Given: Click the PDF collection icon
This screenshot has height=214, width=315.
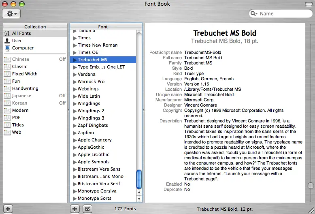Looking at the screenshot, I should click(7, 118).
